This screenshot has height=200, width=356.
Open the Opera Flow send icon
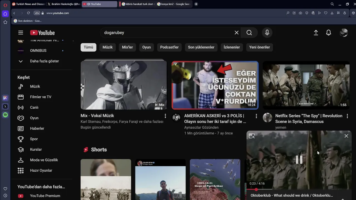(320, 13)
